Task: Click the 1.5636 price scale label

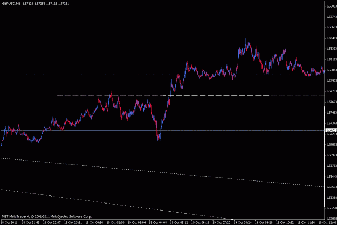Action: [332, 198]
